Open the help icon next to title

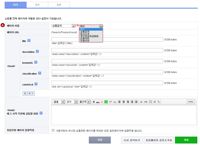(29, 41)
